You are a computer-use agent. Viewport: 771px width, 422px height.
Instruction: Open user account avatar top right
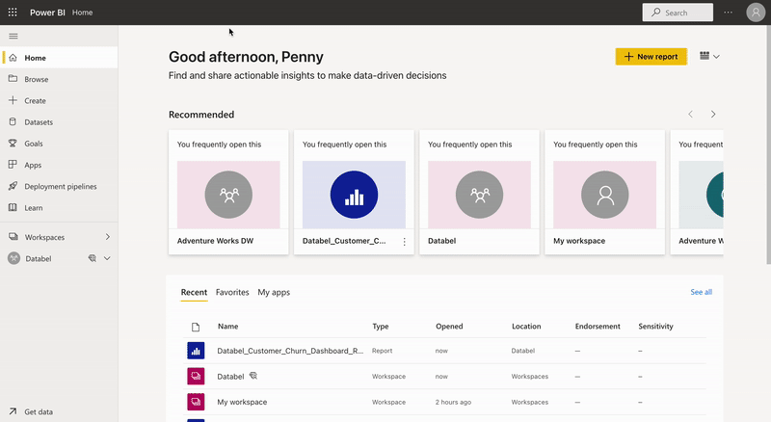[756, 13]
